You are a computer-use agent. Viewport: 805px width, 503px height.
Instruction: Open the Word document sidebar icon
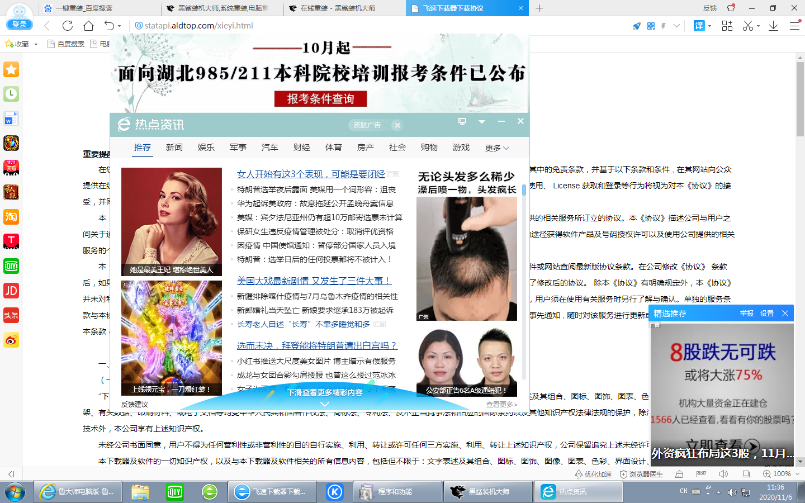[x=11, y=118]
